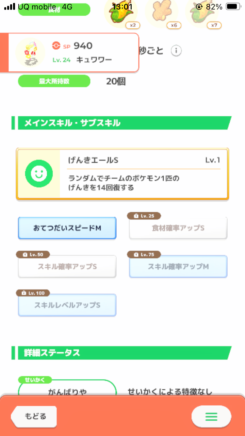Tap the locked スキル確率アップS skill

[x=67, y=266]
